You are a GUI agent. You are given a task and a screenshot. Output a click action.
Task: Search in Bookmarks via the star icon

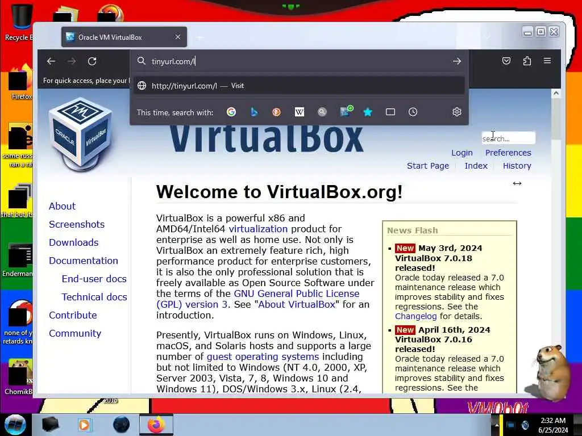pyautogui.click(x=368, y=112)
